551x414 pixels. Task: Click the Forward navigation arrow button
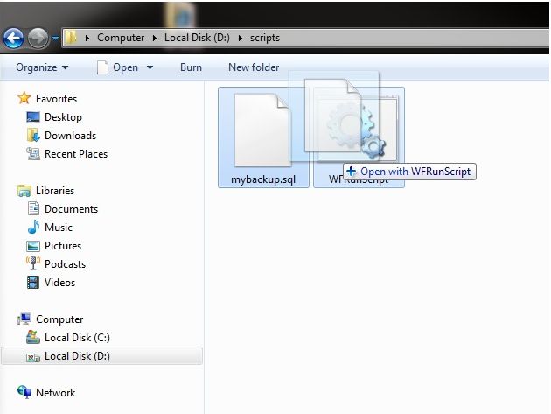pyautogui.click(x=38, y=38)
